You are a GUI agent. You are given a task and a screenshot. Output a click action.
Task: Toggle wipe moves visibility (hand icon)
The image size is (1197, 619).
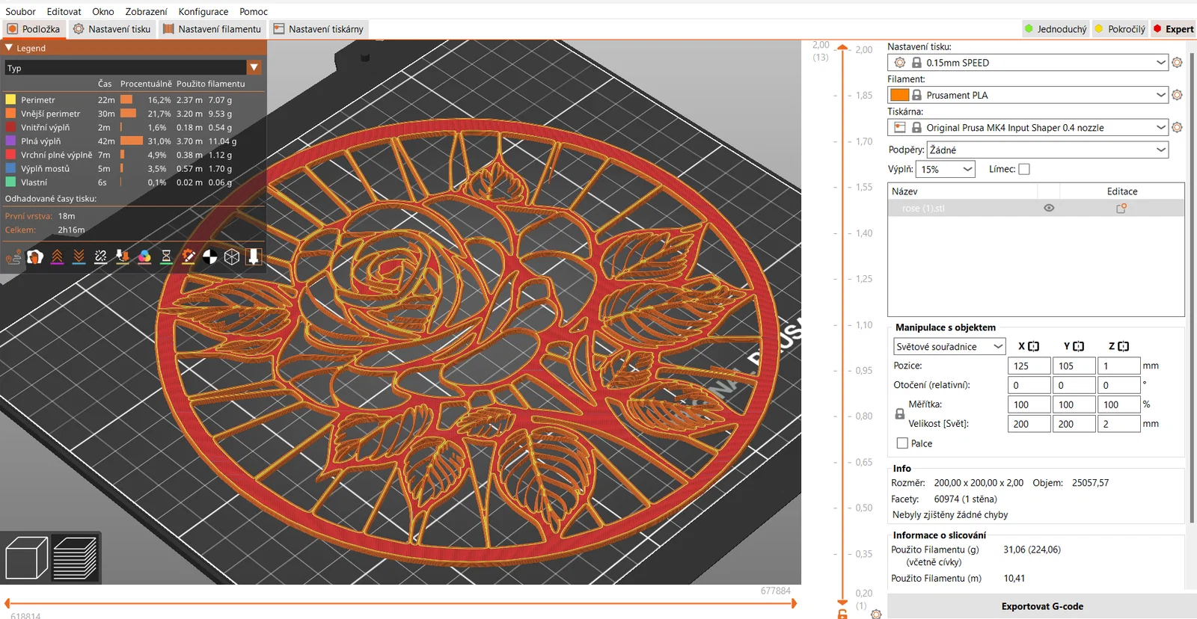pos(35,257)
